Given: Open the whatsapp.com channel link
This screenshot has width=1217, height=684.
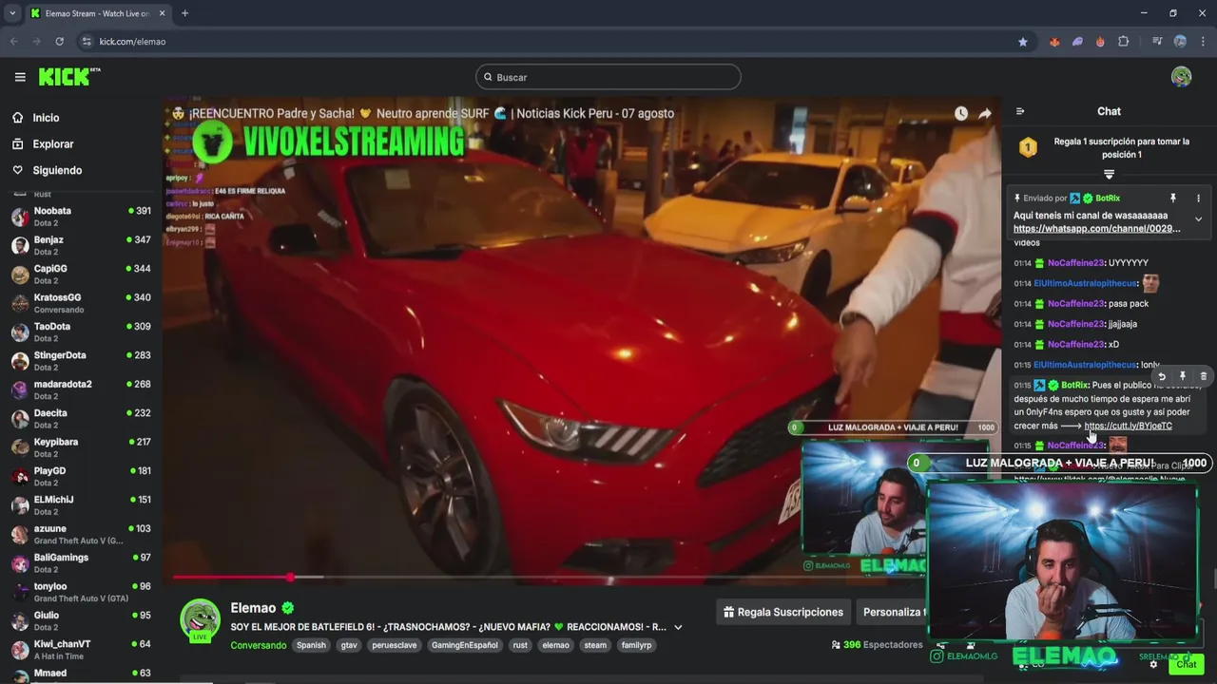Looking at the screenshot, I should [x=1096, y=229].
